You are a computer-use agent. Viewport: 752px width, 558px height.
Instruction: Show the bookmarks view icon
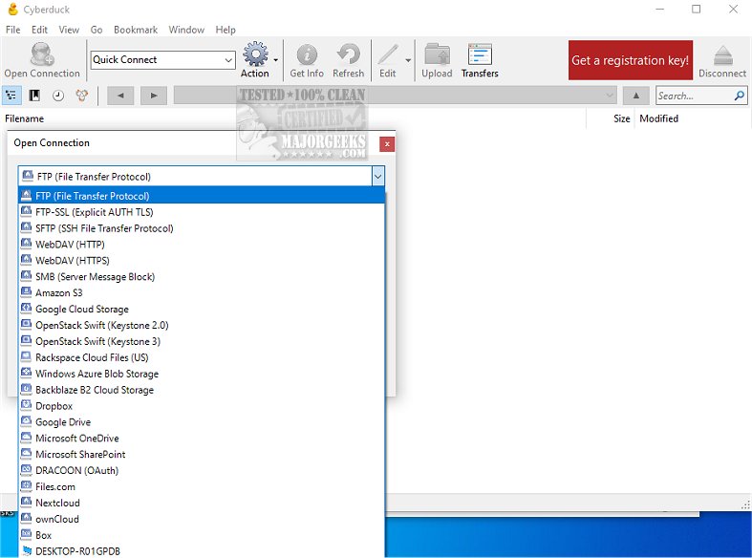click(x=34, y=96)
